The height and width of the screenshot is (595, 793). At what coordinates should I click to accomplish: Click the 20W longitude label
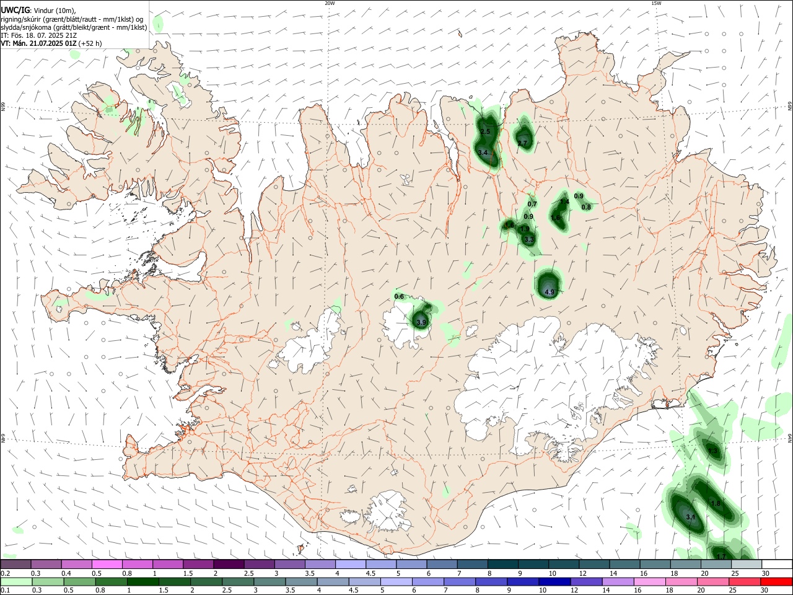coord(330,3)
